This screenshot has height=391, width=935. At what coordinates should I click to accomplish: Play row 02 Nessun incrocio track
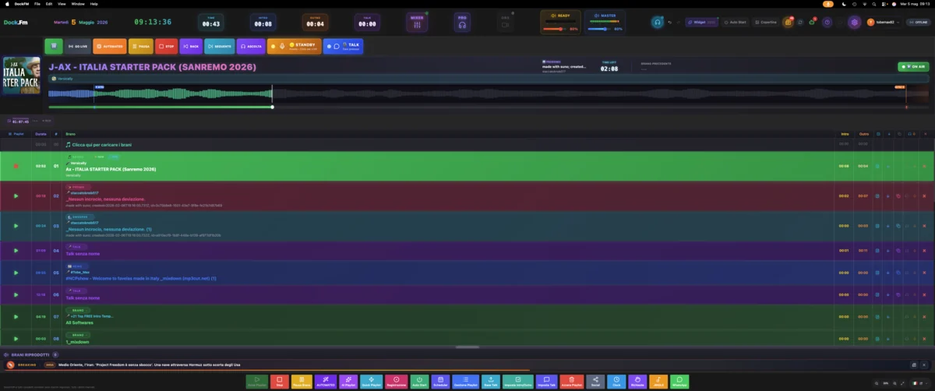pyautogui.click(x=16, y=195)
